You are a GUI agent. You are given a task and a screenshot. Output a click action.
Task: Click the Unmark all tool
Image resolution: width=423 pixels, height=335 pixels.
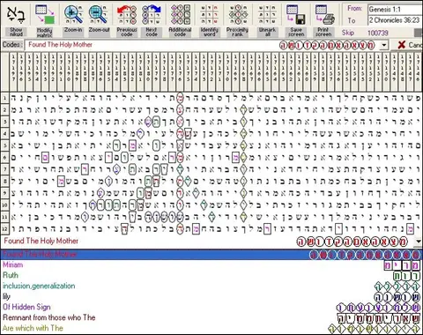pos(267,19)
